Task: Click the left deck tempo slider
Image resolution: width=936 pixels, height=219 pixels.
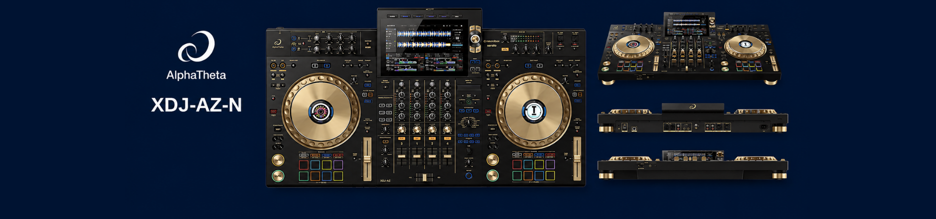Action: point(367,159)
